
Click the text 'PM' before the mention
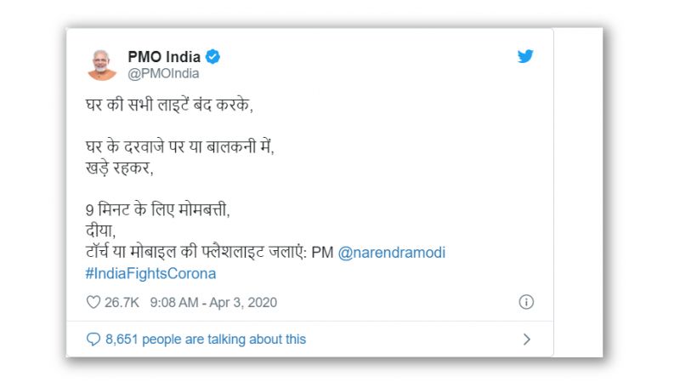322,253
